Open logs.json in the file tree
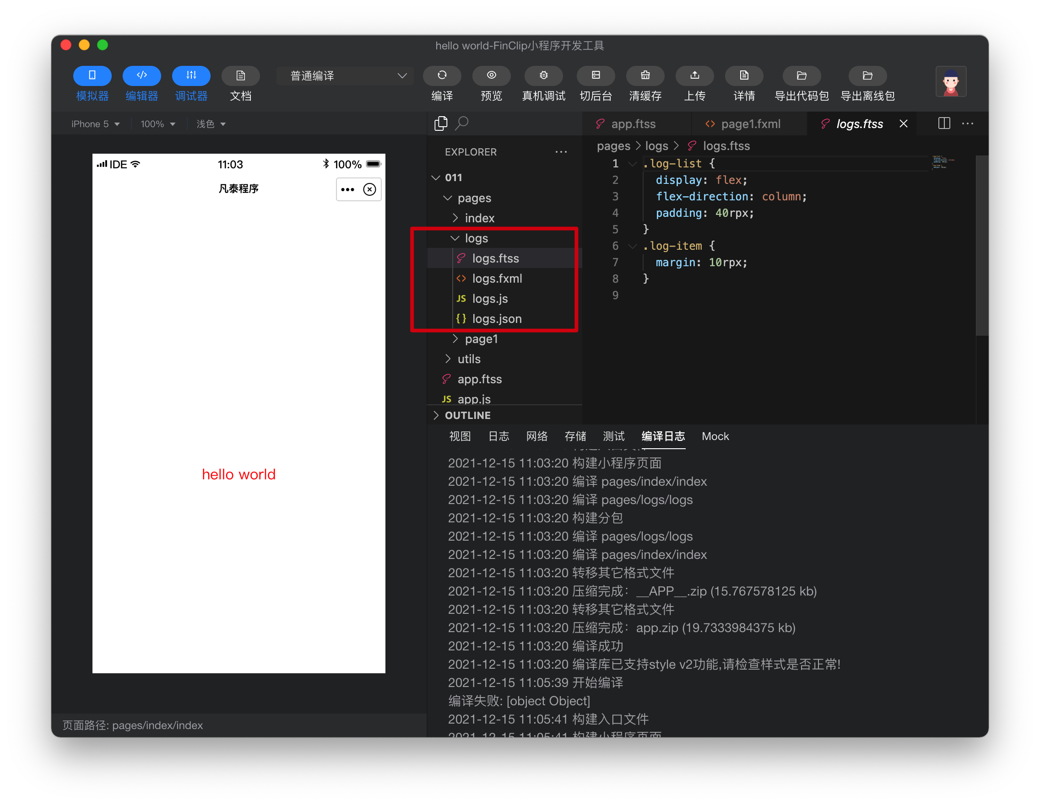 coord(505,319)
